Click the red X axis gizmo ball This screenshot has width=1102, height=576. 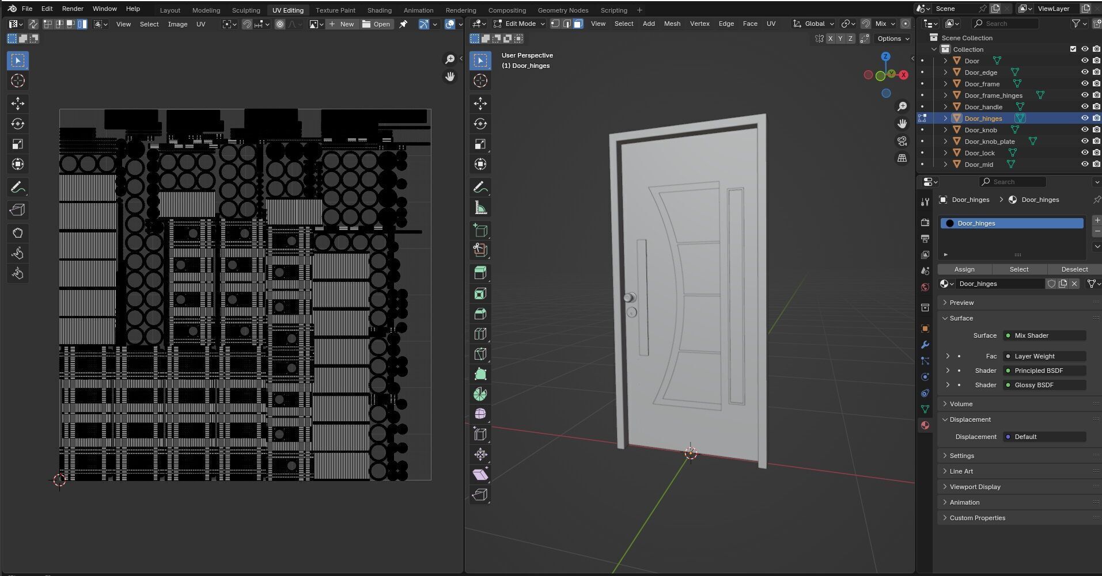coord(903,75)
